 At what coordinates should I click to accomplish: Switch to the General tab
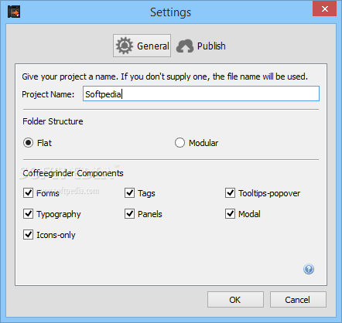(142, 46)
